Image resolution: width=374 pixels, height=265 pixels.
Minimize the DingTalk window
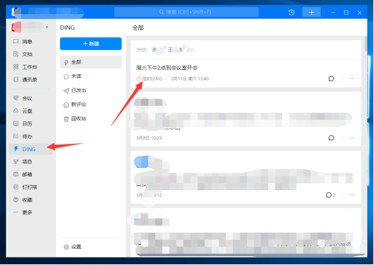coord(333,12)
